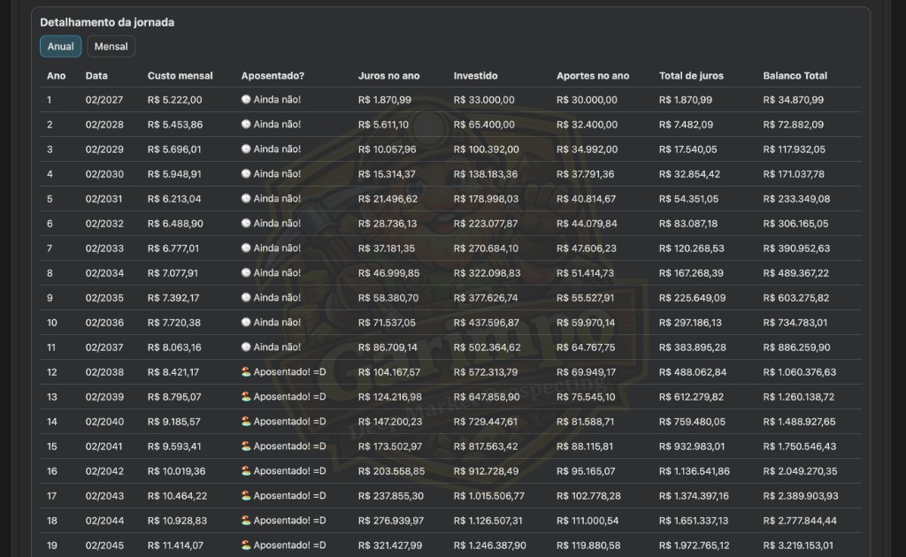Click the 'Custo mensal' column header
This screenshot has width=906, height=557.
[180, 76]
